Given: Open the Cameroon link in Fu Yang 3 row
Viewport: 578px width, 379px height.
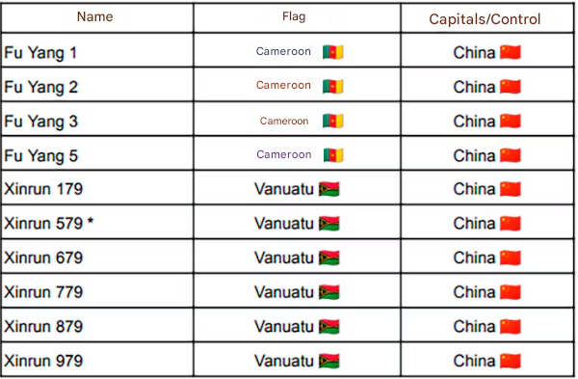Looking at the screenshot, I should [x=284, y=121].
